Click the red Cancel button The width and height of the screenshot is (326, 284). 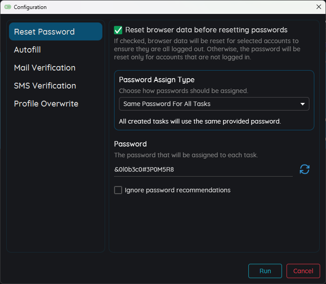point(303,271)
